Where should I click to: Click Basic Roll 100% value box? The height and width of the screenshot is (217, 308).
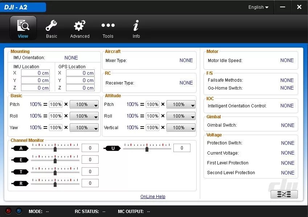(56, 116)
